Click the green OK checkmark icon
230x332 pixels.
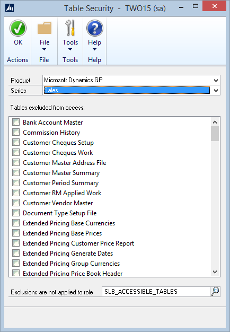(18, 28)
